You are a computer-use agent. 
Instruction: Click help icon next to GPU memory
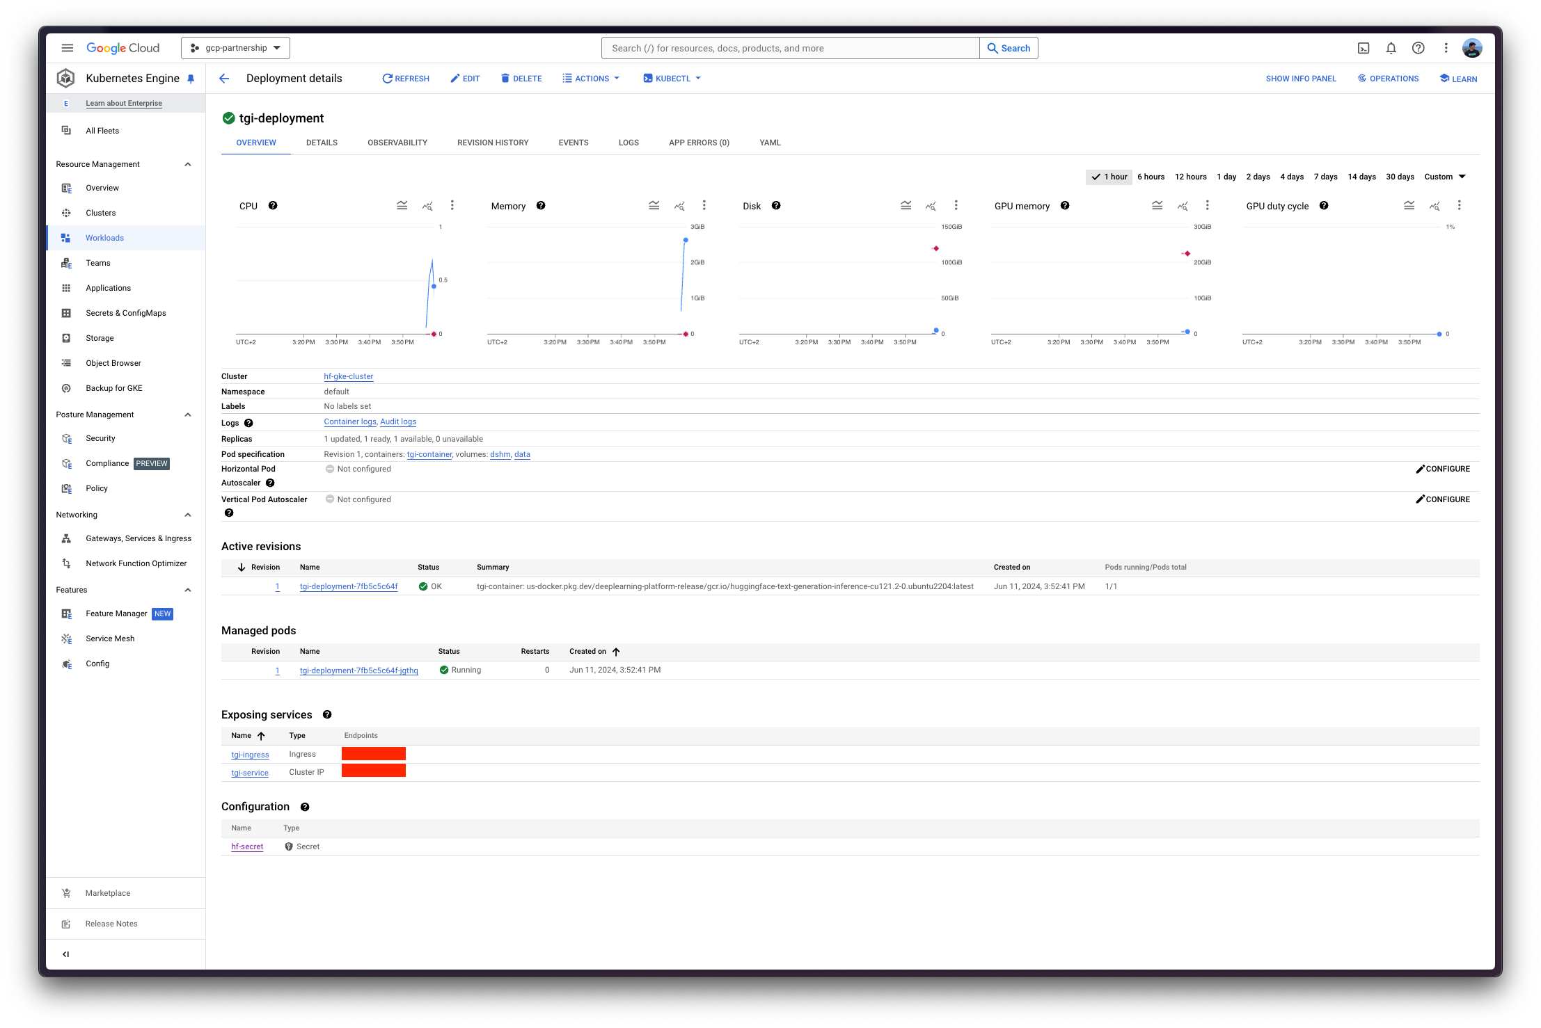1064,205
